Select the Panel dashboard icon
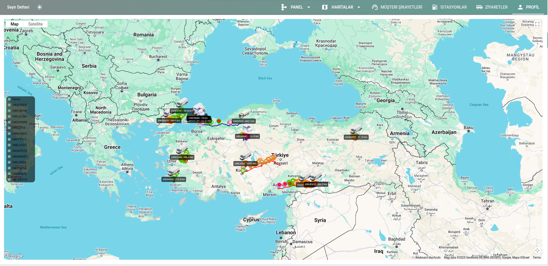 (x=284, y=7)
